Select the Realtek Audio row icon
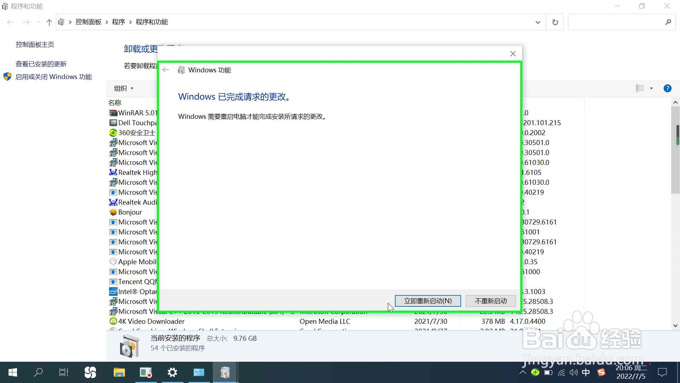The height and width of the screenshot is (383, 680). click(x=113, y=202)
